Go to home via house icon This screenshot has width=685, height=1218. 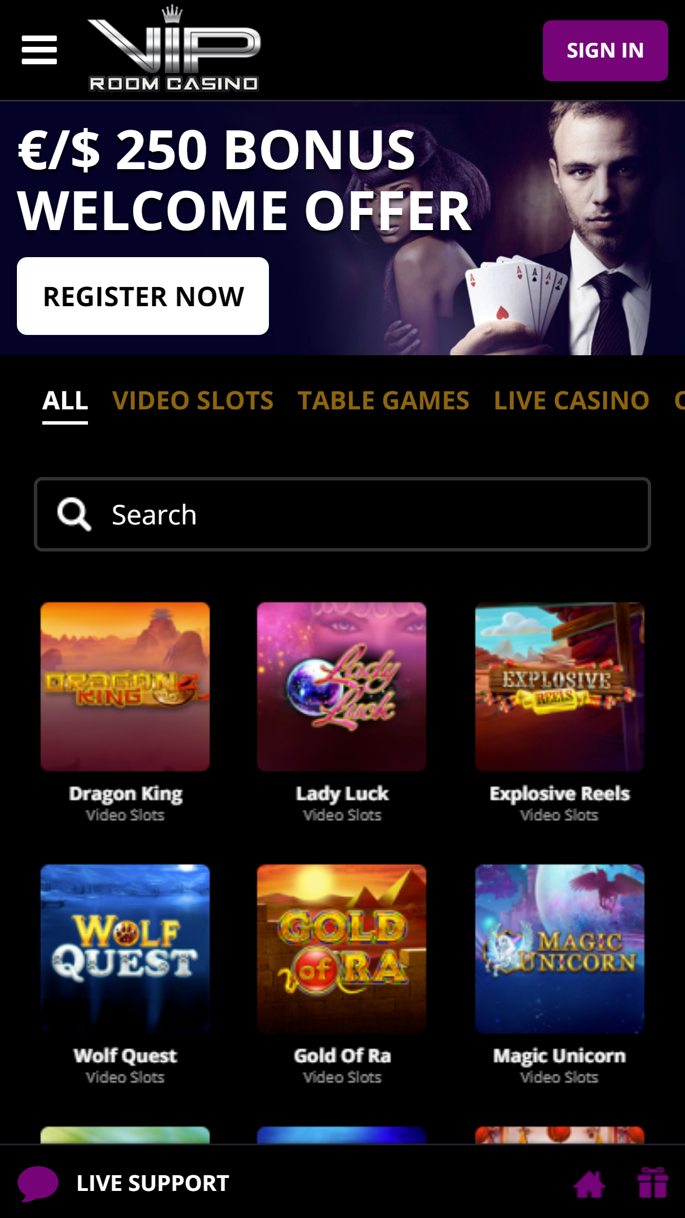coord(589,1184)
